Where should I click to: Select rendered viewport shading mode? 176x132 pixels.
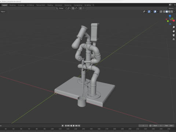(x=172, y=12)
